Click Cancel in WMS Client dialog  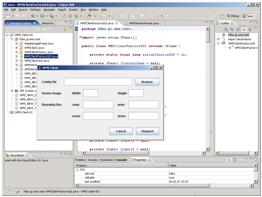pos(121,131)
